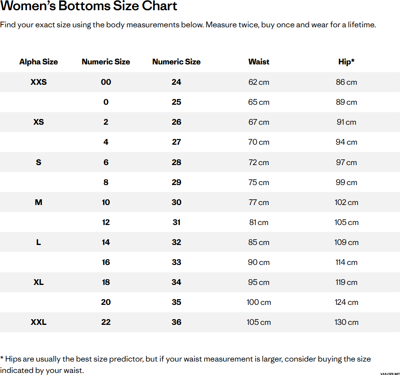The height and width of the screenshot is (375, 400).
Task: Select the XS alpha size cell
Action: (38, 122)
